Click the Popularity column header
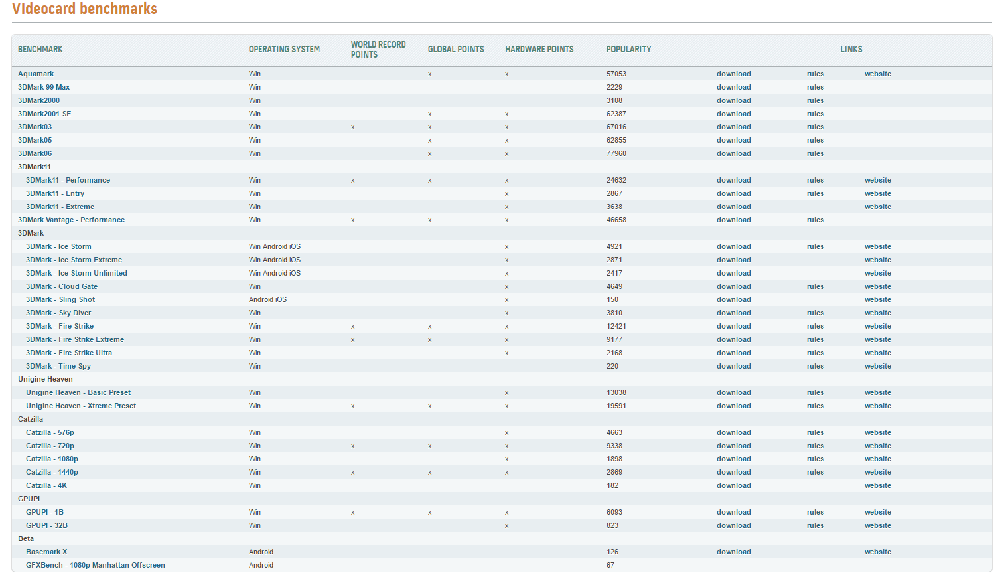 tap(628, 49)
